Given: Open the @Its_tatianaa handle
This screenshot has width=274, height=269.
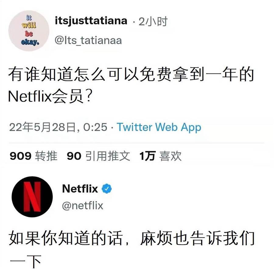Looking at the screenshot, I should (x=88, y=40).
